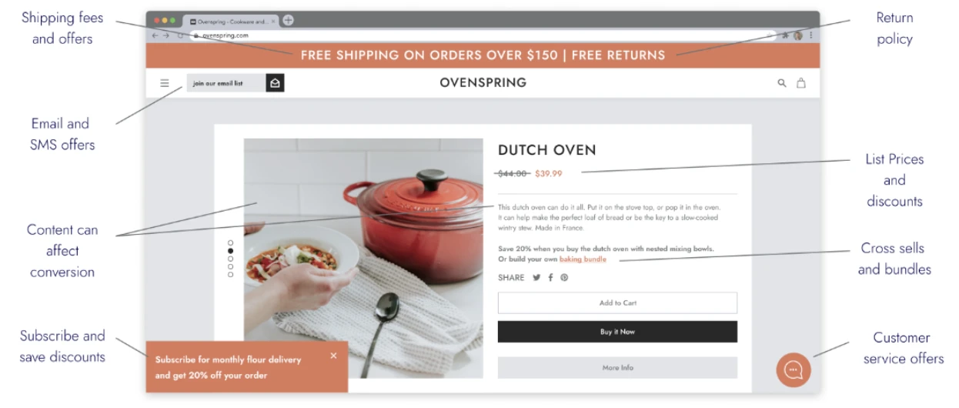Open the search magnifier icon

pyautogui.click(x=782, y=83)
